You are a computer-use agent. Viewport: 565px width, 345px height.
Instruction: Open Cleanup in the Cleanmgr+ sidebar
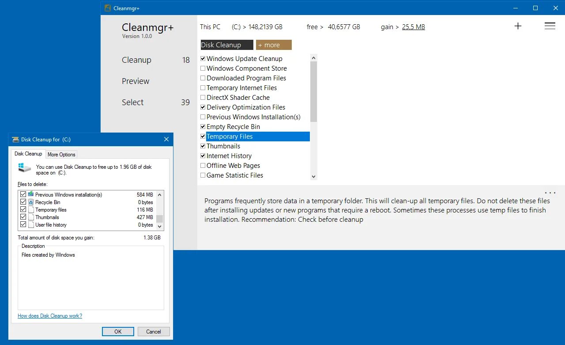tap(136, 60)
